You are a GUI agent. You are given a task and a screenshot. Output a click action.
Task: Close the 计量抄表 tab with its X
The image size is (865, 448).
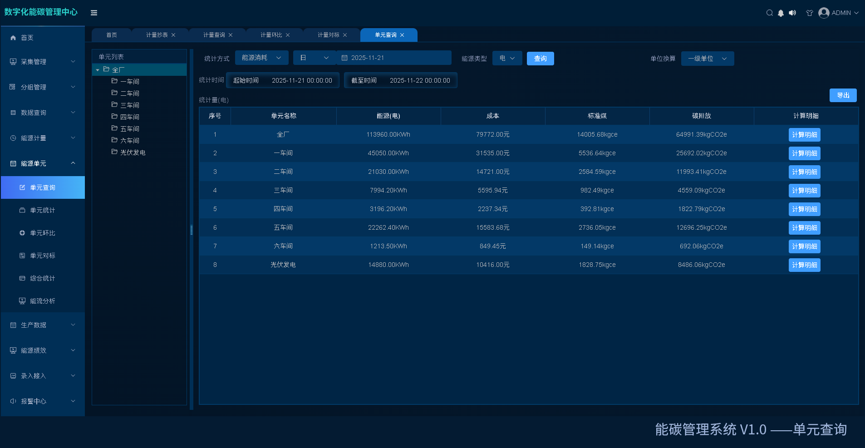[x=173, y=35]
